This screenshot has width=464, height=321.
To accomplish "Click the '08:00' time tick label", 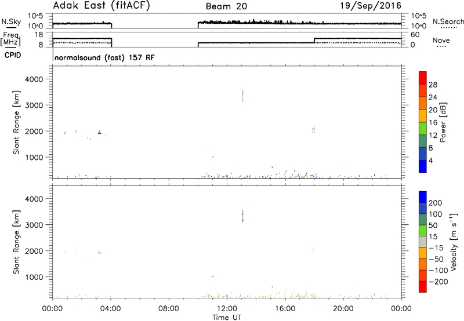I will [x=169, y=309].
